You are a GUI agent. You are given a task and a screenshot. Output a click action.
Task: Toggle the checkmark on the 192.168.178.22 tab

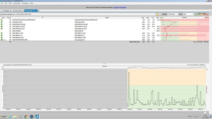[x=23, y=11]
